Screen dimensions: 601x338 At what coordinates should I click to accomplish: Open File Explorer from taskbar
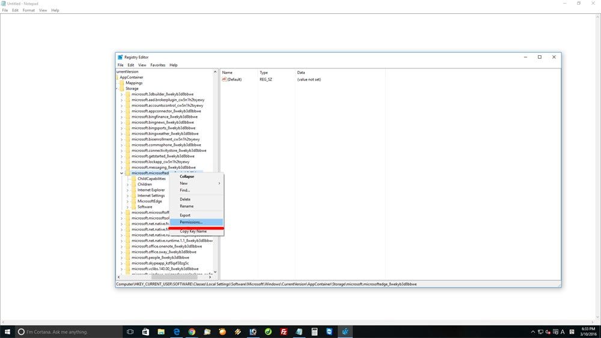coord(161,331)
